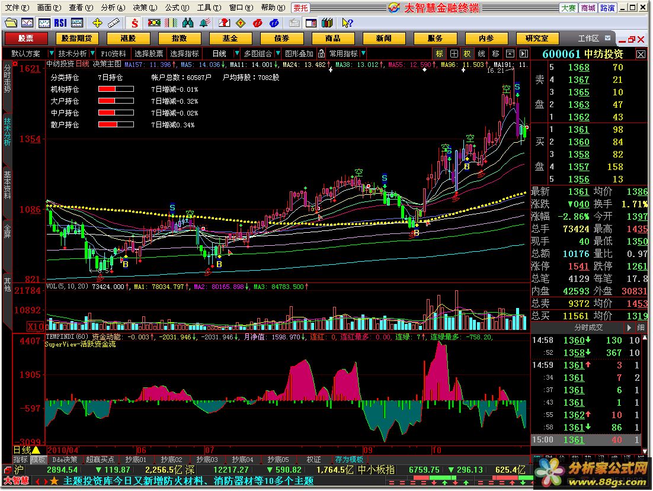Open the 常用指标 dropdown arrow
The height and width of the screenshot is (491, 653).
(x=363, y=54)
